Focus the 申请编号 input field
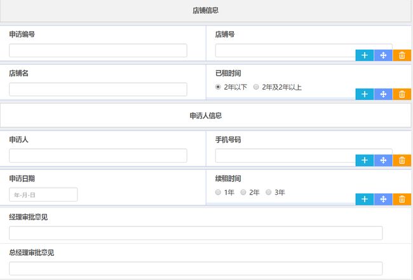413x280 pixels. (98, 50)
